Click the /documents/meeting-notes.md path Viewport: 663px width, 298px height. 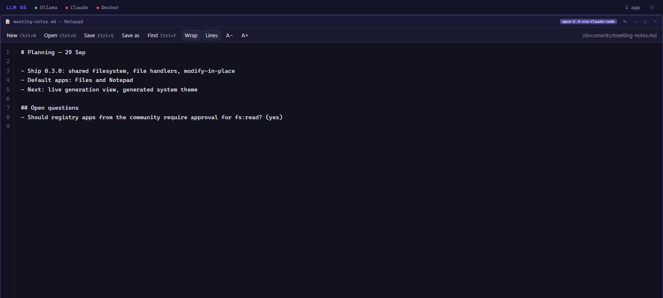click(619, 36)
